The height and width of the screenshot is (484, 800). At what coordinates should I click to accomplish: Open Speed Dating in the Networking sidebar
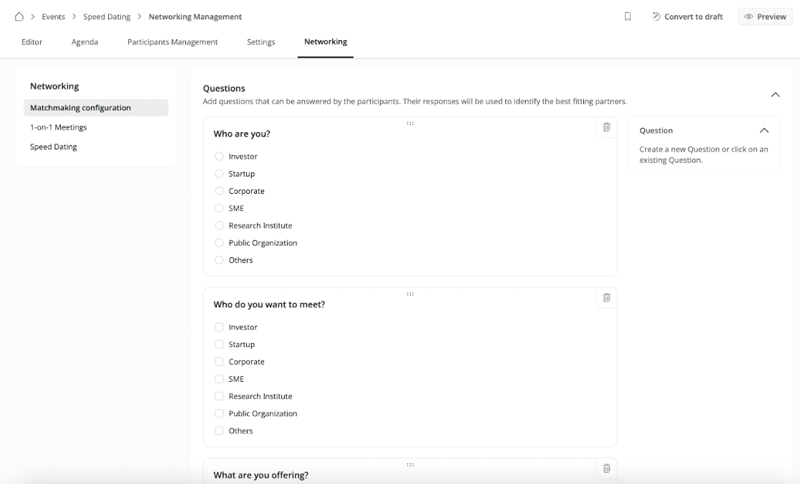click(x=54, y=147)
